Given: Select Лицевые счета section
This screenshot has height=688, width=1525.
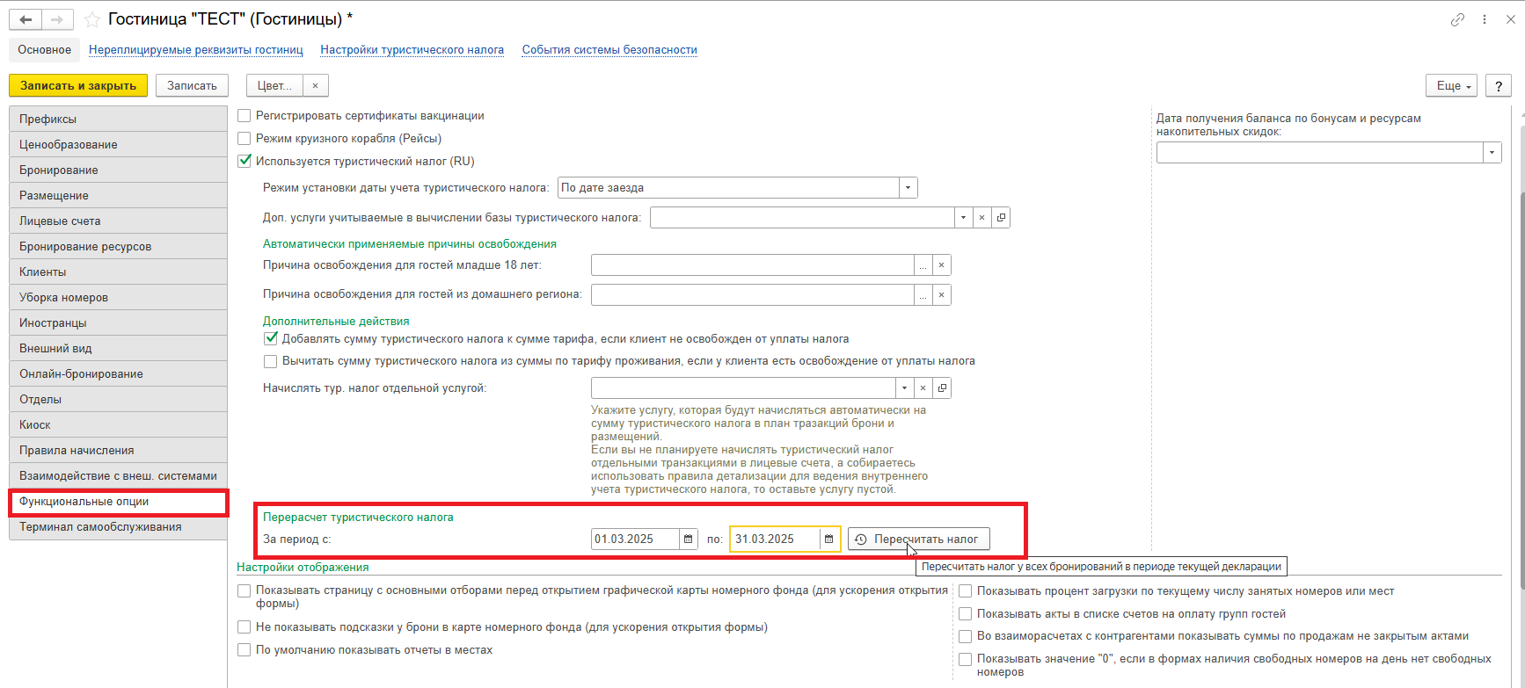Looking at the screenshot, I should 118,221.
